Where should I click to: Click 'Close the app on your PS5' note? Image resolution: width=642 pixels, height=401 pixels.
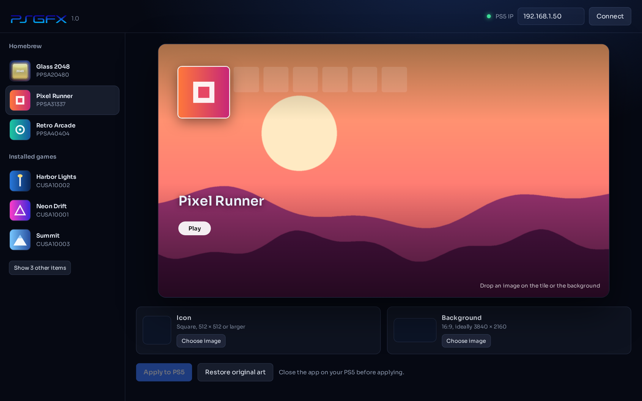pos(341,372)
